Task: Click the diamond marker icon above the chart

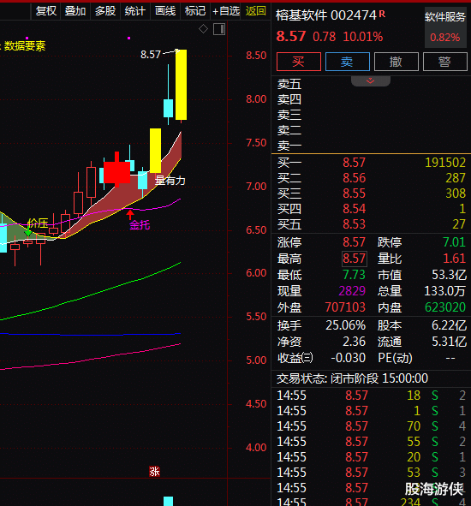Action: pos(203,29)
